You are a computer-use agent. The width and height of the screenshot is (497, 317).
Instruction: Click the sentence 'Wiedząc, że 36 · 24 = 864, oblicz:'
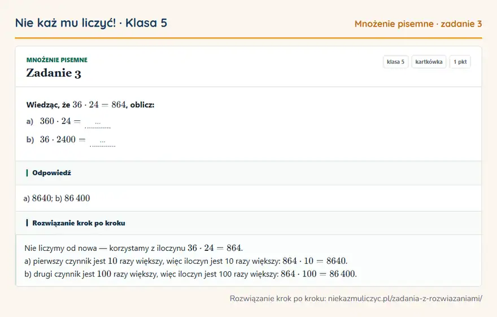tap(90, 105)
